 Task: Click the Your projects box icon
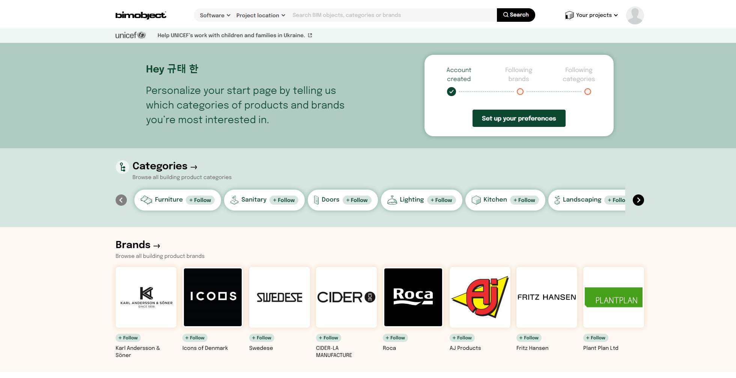tap(569, 15)
